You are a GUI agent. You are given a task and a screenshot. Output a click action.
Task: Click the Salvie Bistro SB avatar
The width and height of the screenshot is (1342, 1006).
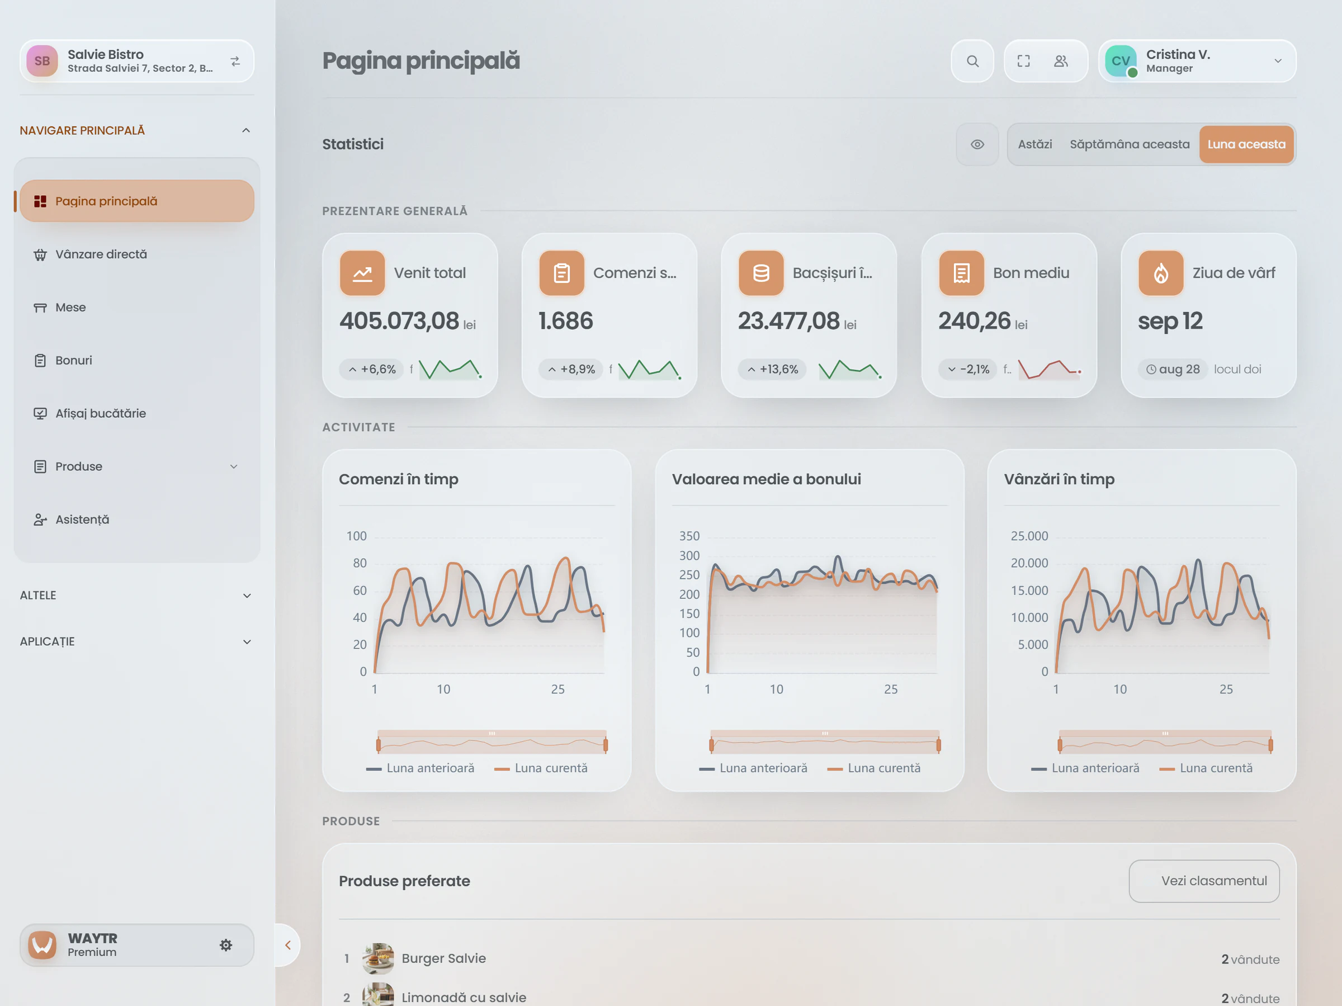[x=42, y=61]
